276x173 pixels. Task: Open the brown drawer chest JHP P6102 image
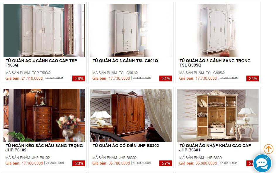[44, 115]
